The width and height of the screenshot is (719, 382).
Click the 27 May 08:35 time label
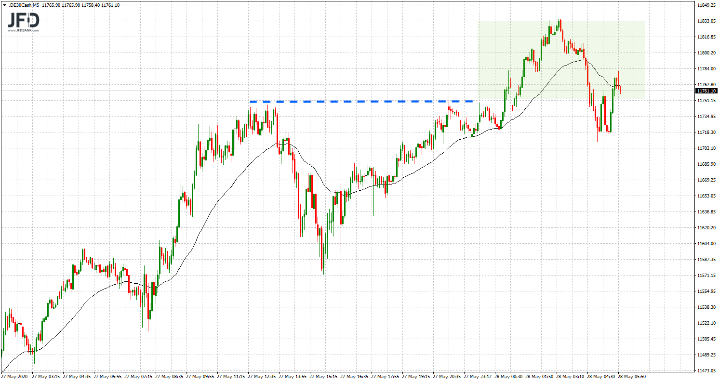(x=170, y=376)
